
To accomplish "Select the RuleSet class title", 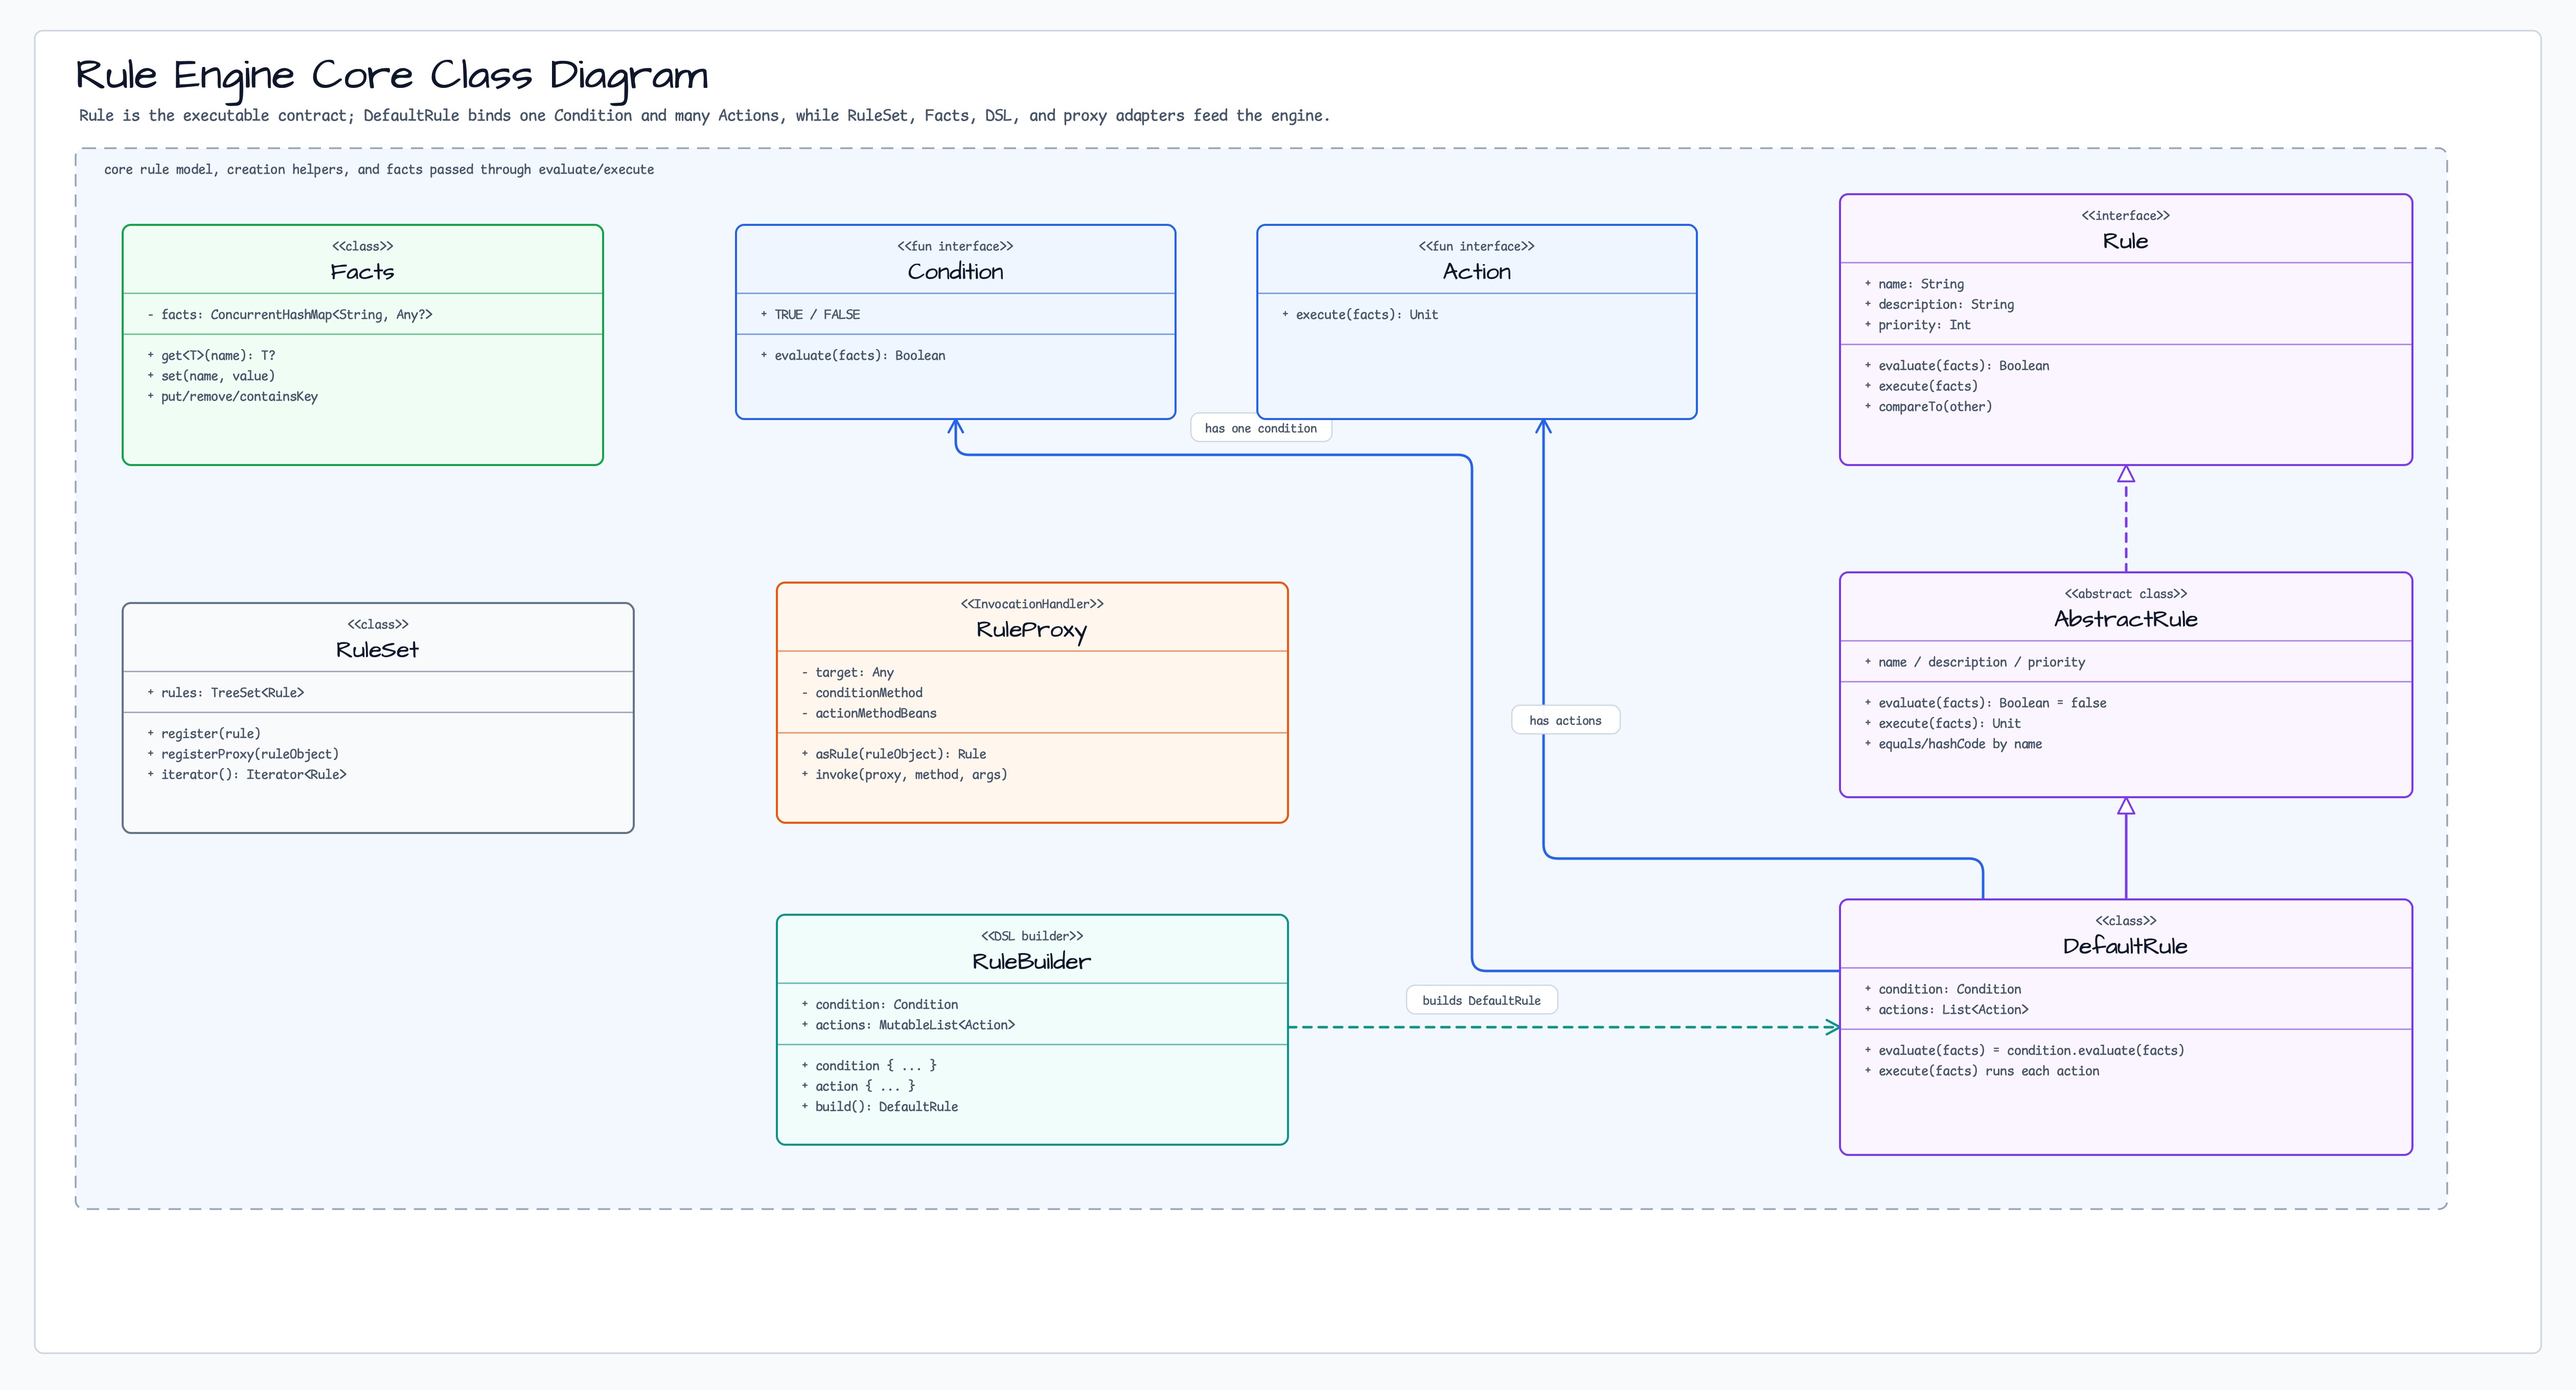I will pyautogui.click(x=377, y=650).
